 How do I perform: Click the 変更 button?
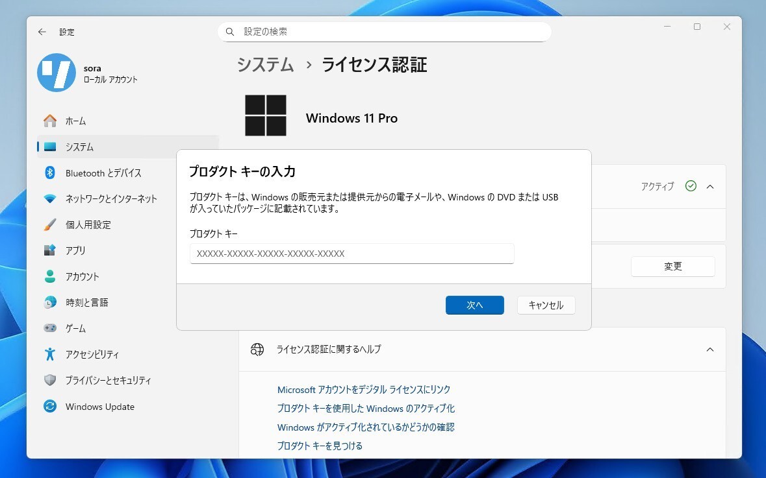coord(672,267)
